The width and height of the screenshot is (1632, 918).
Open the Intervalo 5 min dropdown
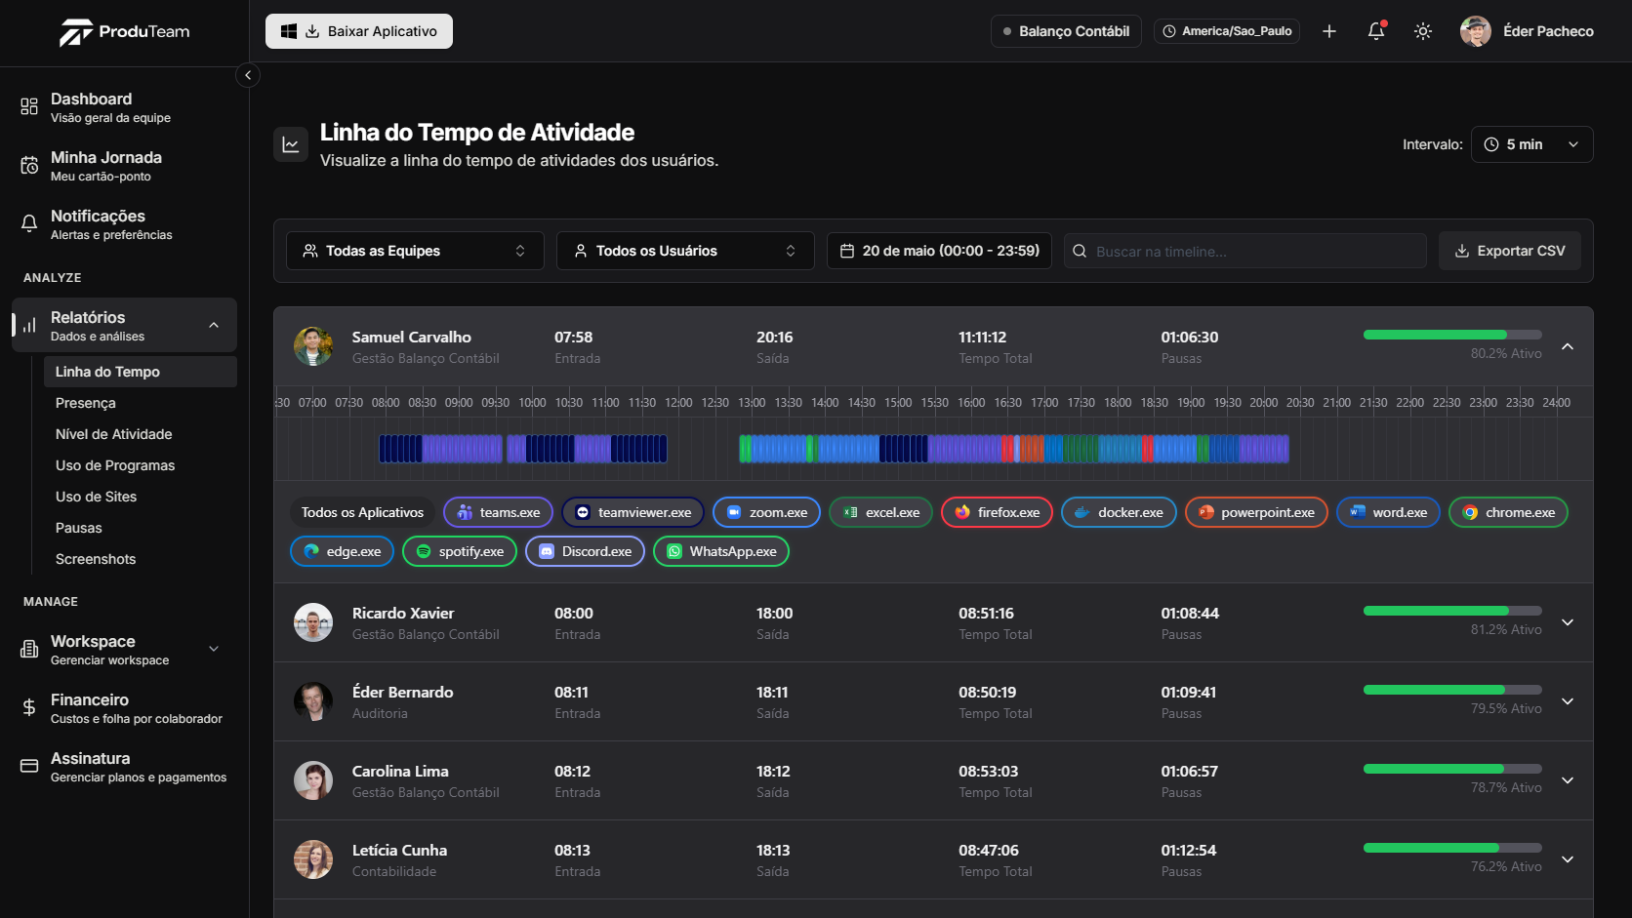pos(1532,144)
